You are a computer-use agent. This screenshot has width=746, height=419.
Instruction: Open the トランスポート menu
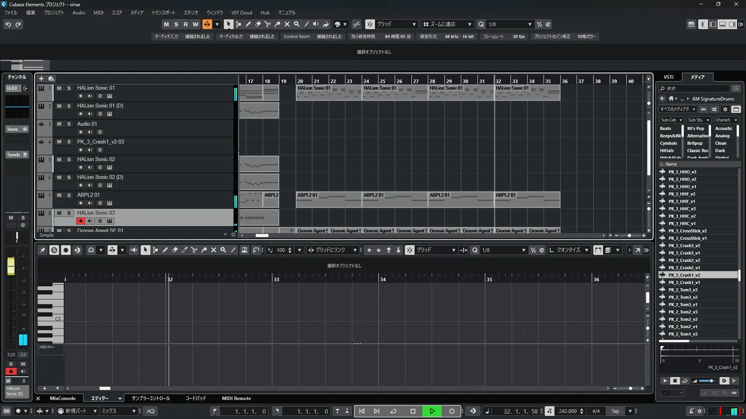tap(163, 13)
